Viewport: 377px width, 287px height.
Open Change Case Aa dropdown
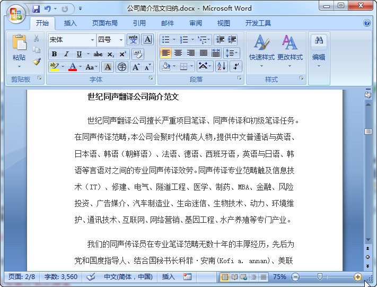click(91, 67)
